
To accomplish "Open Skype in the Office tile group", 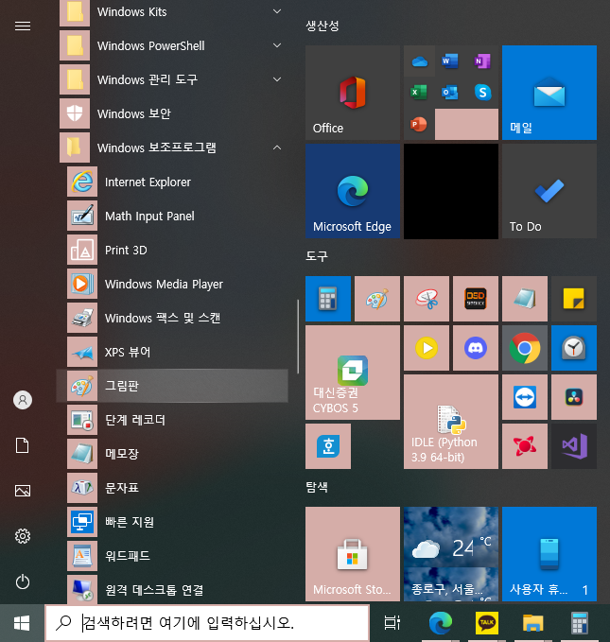I will 482,92.
